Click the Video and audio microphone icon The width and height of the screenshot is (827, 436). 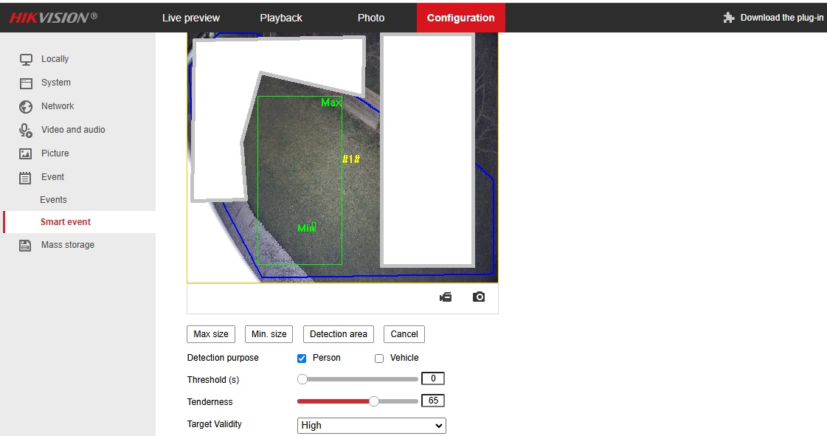tap(26, 130)
